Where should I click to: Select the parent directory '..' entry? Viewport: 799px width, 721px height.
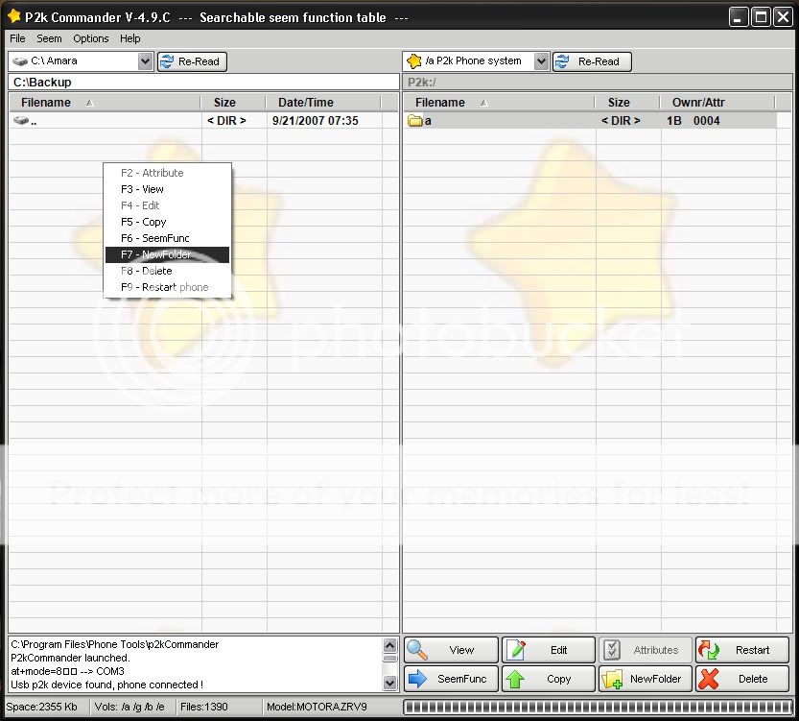33,121
